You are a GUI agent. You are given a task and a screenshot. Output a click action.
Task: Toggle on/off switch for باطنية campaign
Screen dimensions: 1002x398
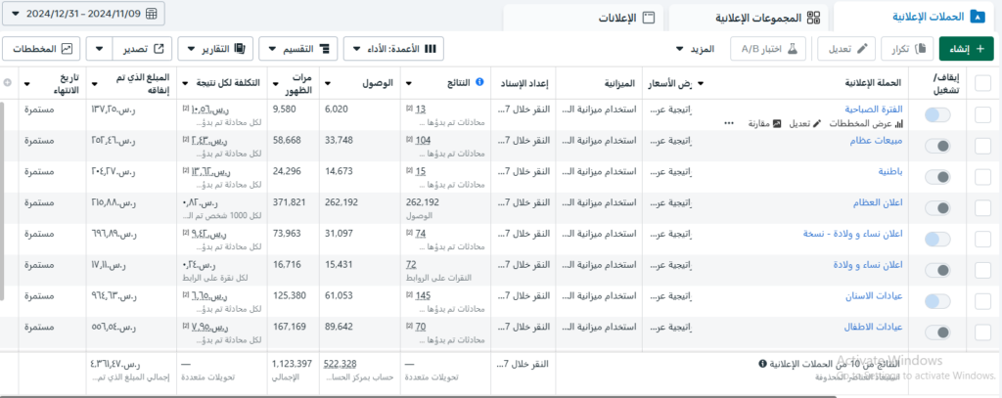[937, 177]
